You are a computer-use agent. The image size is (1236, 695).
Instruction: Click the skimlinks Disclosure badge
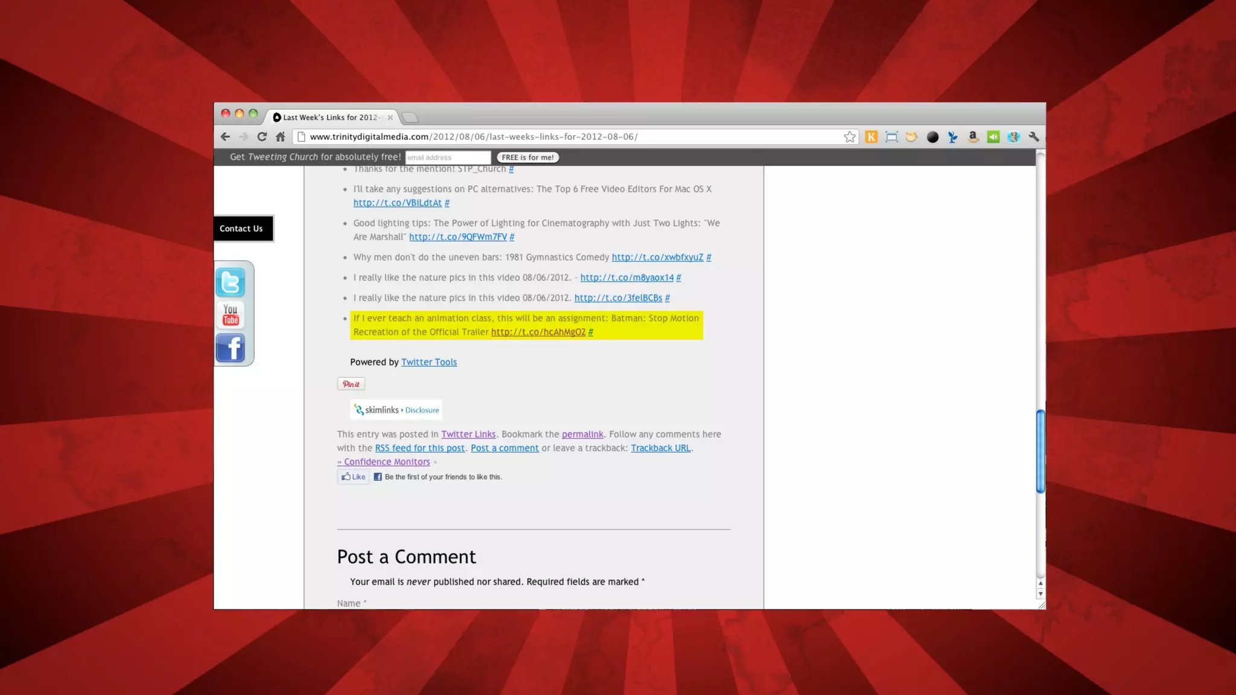click(x=397, y=410)
